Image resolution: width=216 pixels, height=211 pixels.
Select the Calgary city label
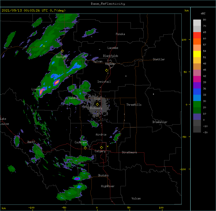100,151
